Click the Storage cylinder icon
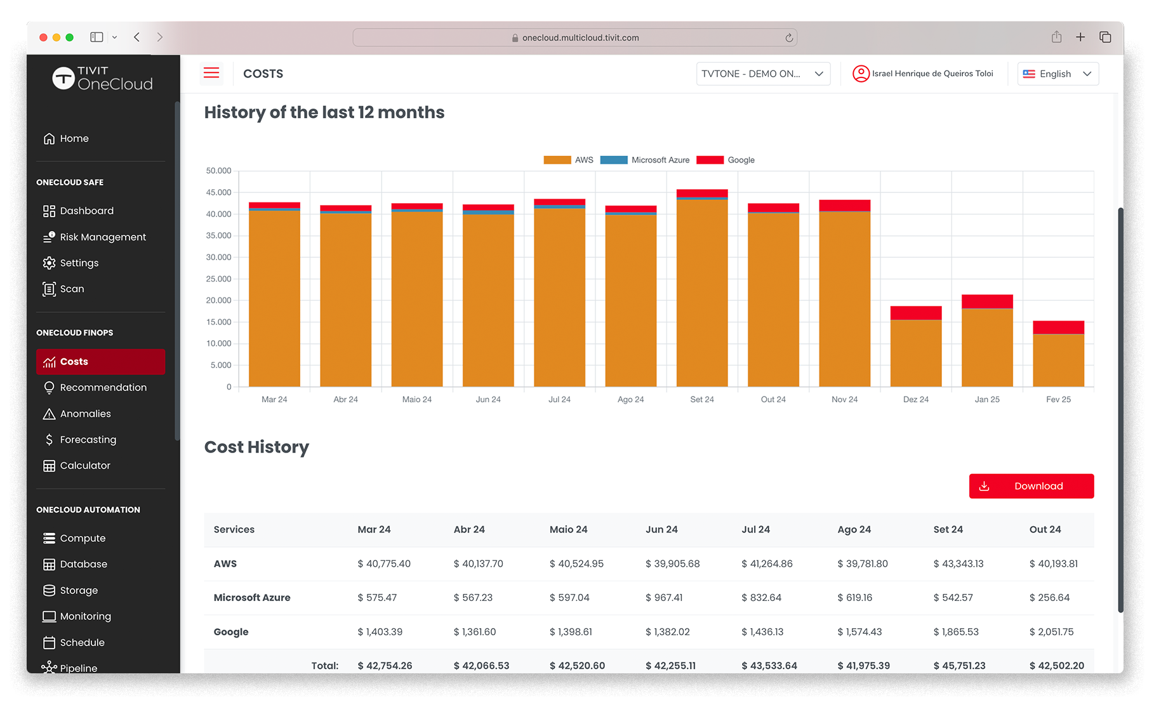The height and width of the screenshot is (712, 1154). (49, 590)
